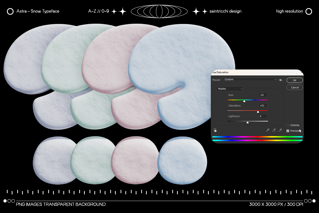Expand the Preset Custom dropdown

[250, 79]
